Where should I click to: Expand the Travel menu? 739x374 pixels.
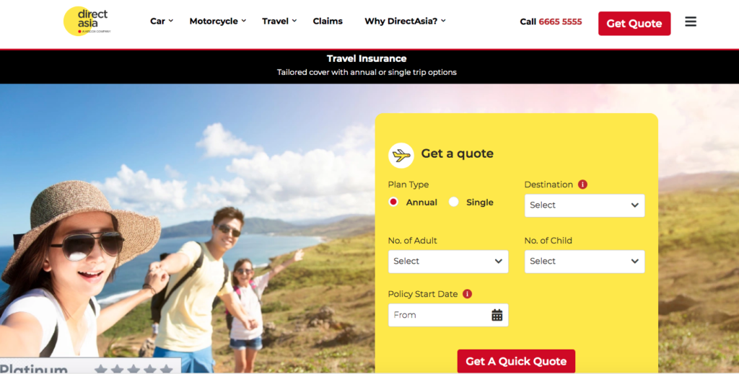[x=279, y=21]
